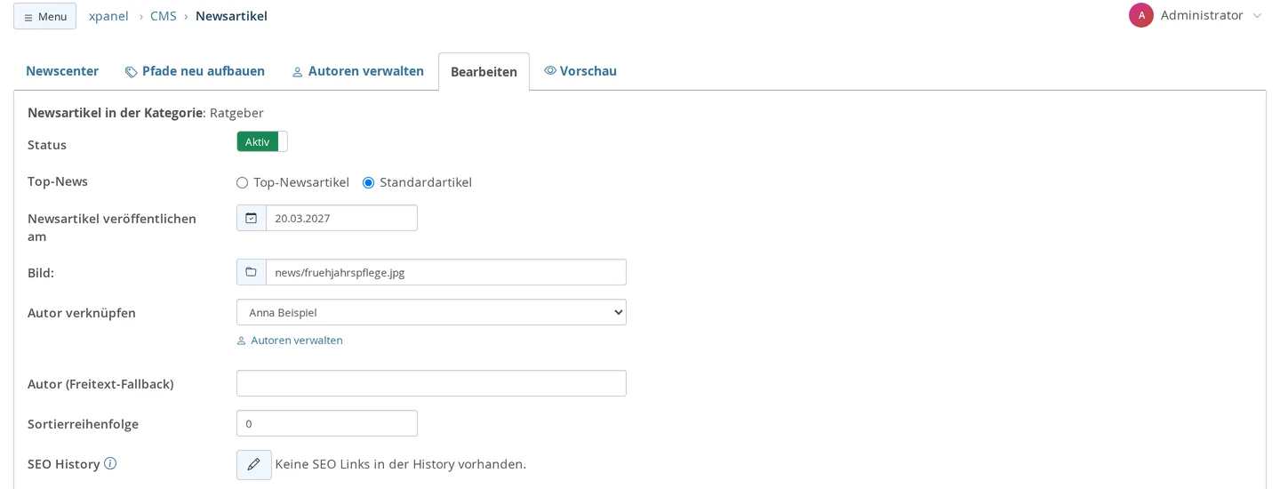Switch to the Bearbeiten tab
The width and height of the screenshot is (1280, 489).
tap(484, 72)
